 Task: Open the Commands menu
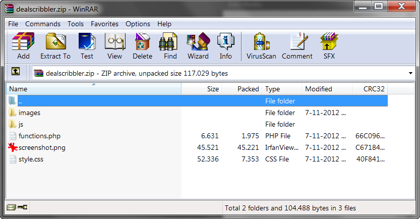pyautogui.click(x=43, y=24)
